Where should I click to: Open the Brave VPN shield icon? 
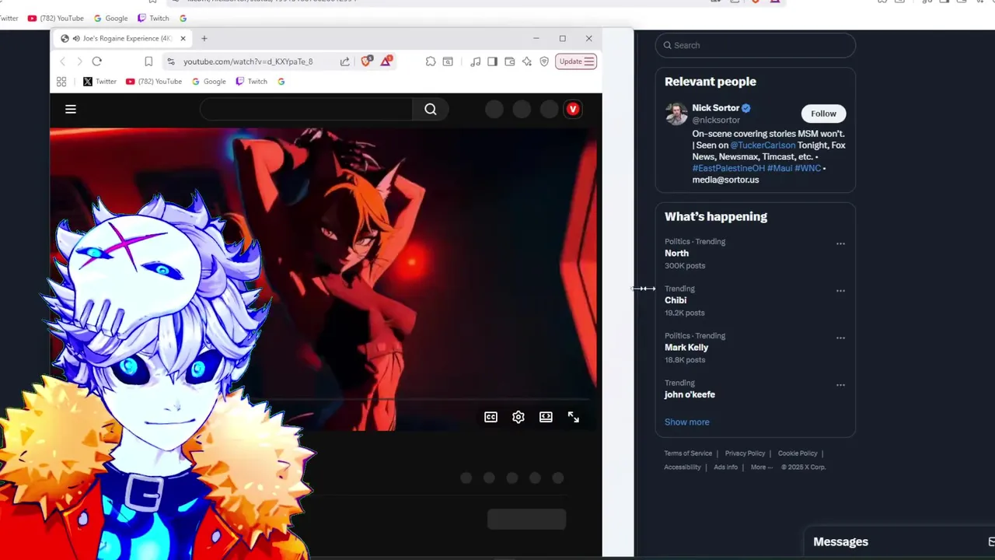tap(544, 61)
